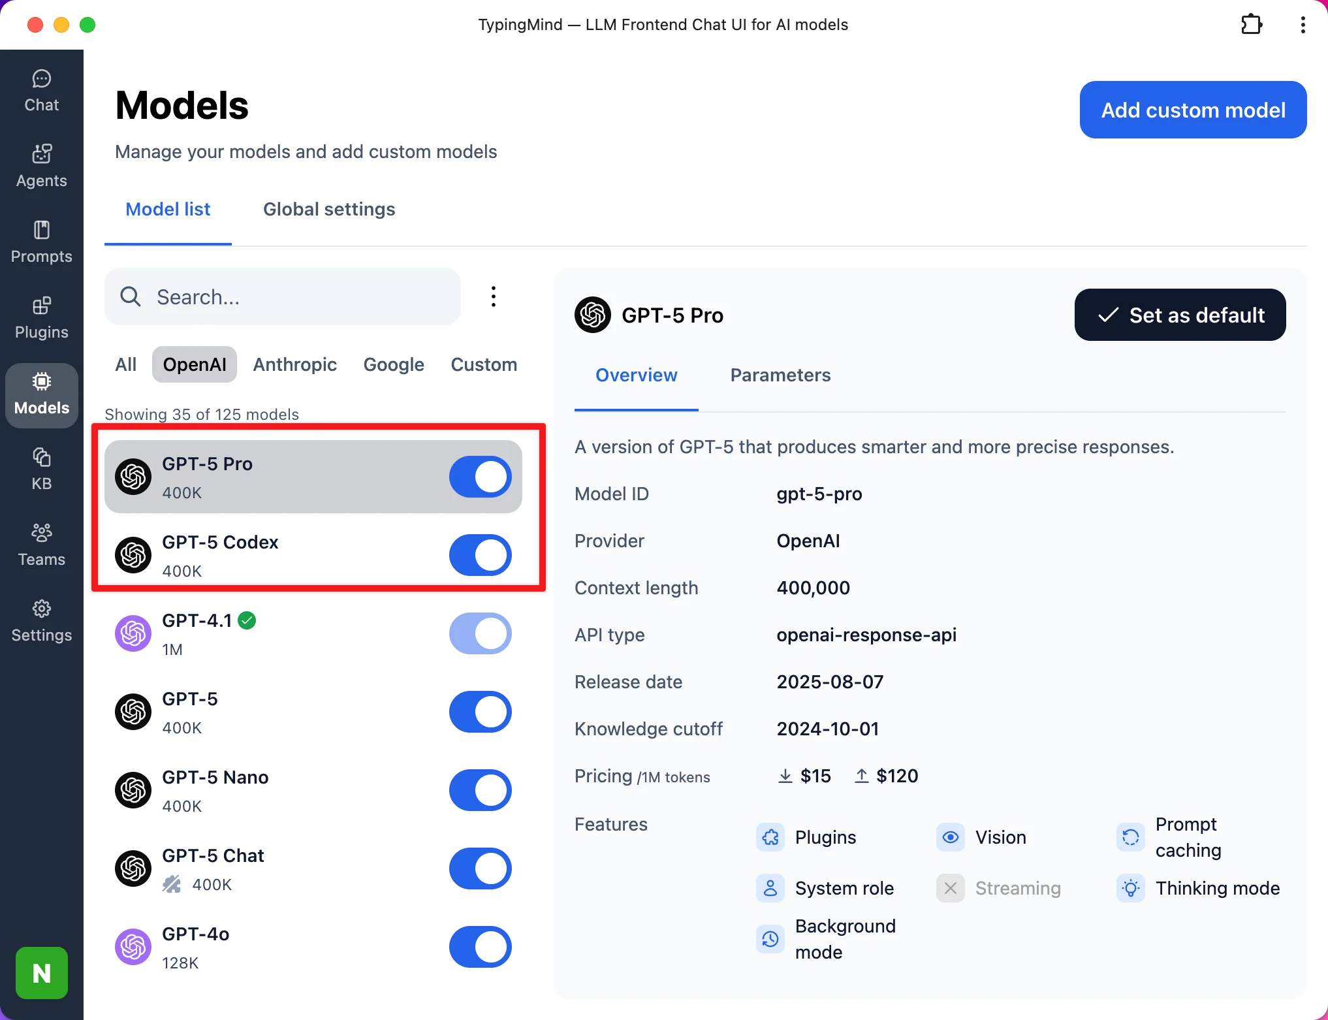Click the green N user avatar
Viewport: 1328px width, 1020px height.
[42, 973]
